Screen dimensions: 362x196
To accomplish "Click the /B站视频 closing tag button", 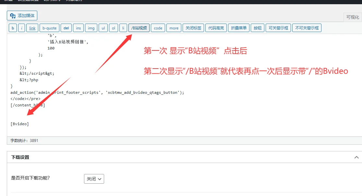I will pos(139,28).
